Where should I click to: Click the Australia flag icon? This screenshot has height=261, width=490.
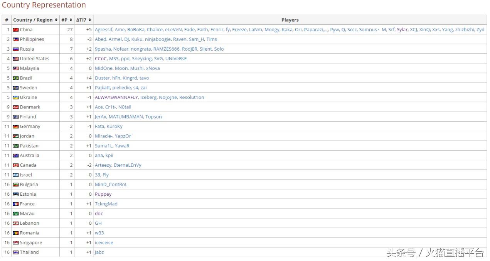(16, 155)
